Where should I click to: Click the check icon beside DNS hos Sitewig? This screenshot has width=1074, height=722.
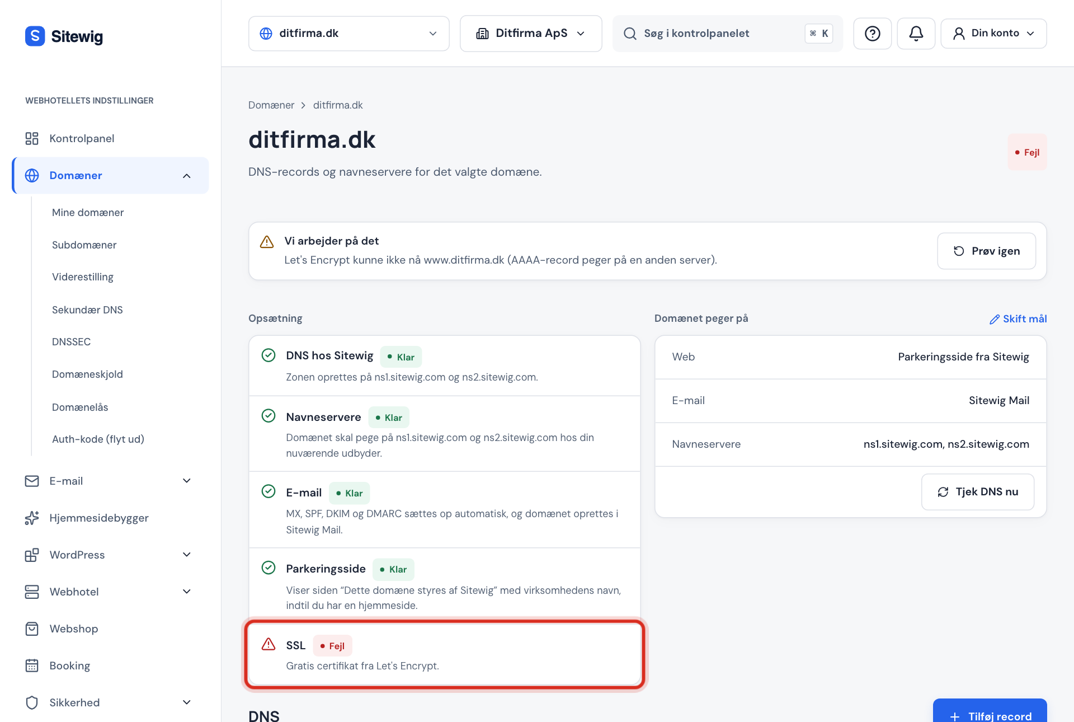tap(268, 355)
